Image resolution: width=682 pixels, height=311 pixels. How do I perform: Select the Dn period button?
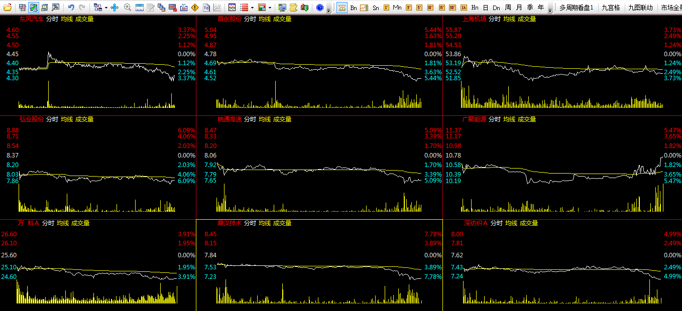(x=496, y=8)
